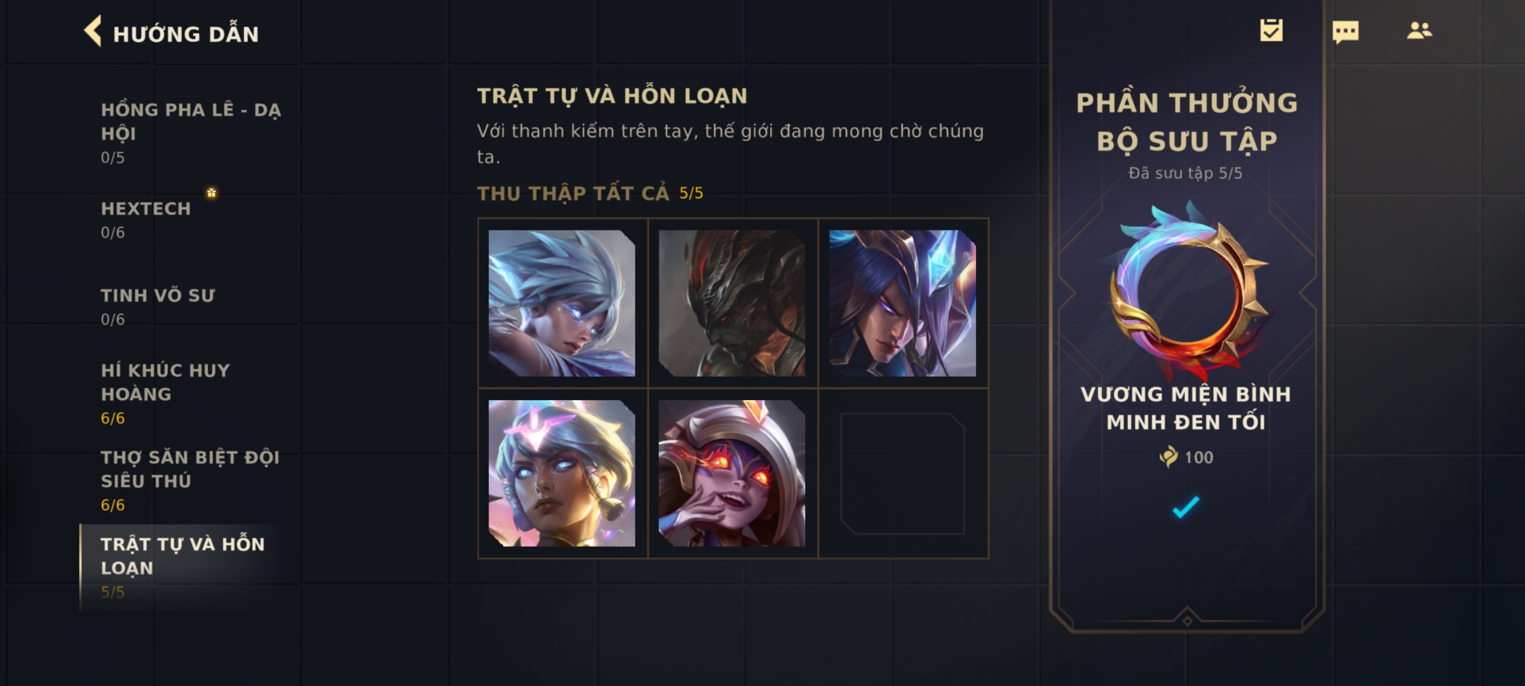The width and height of the screenshot is (1525, 686).
Task: Click the blue mote currency icon beside 100
Action: (x=1168, y=457)
